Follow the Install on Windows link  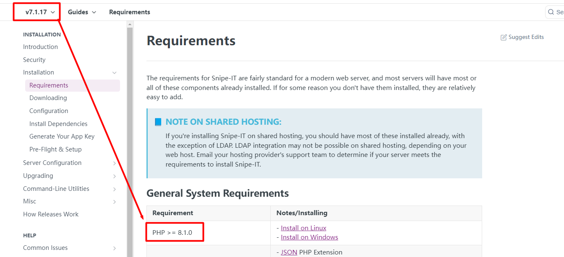[309, 237]
